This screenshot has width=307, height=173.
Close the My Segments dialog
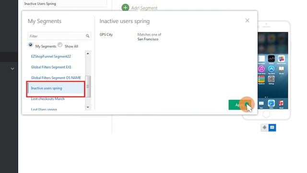248,20
